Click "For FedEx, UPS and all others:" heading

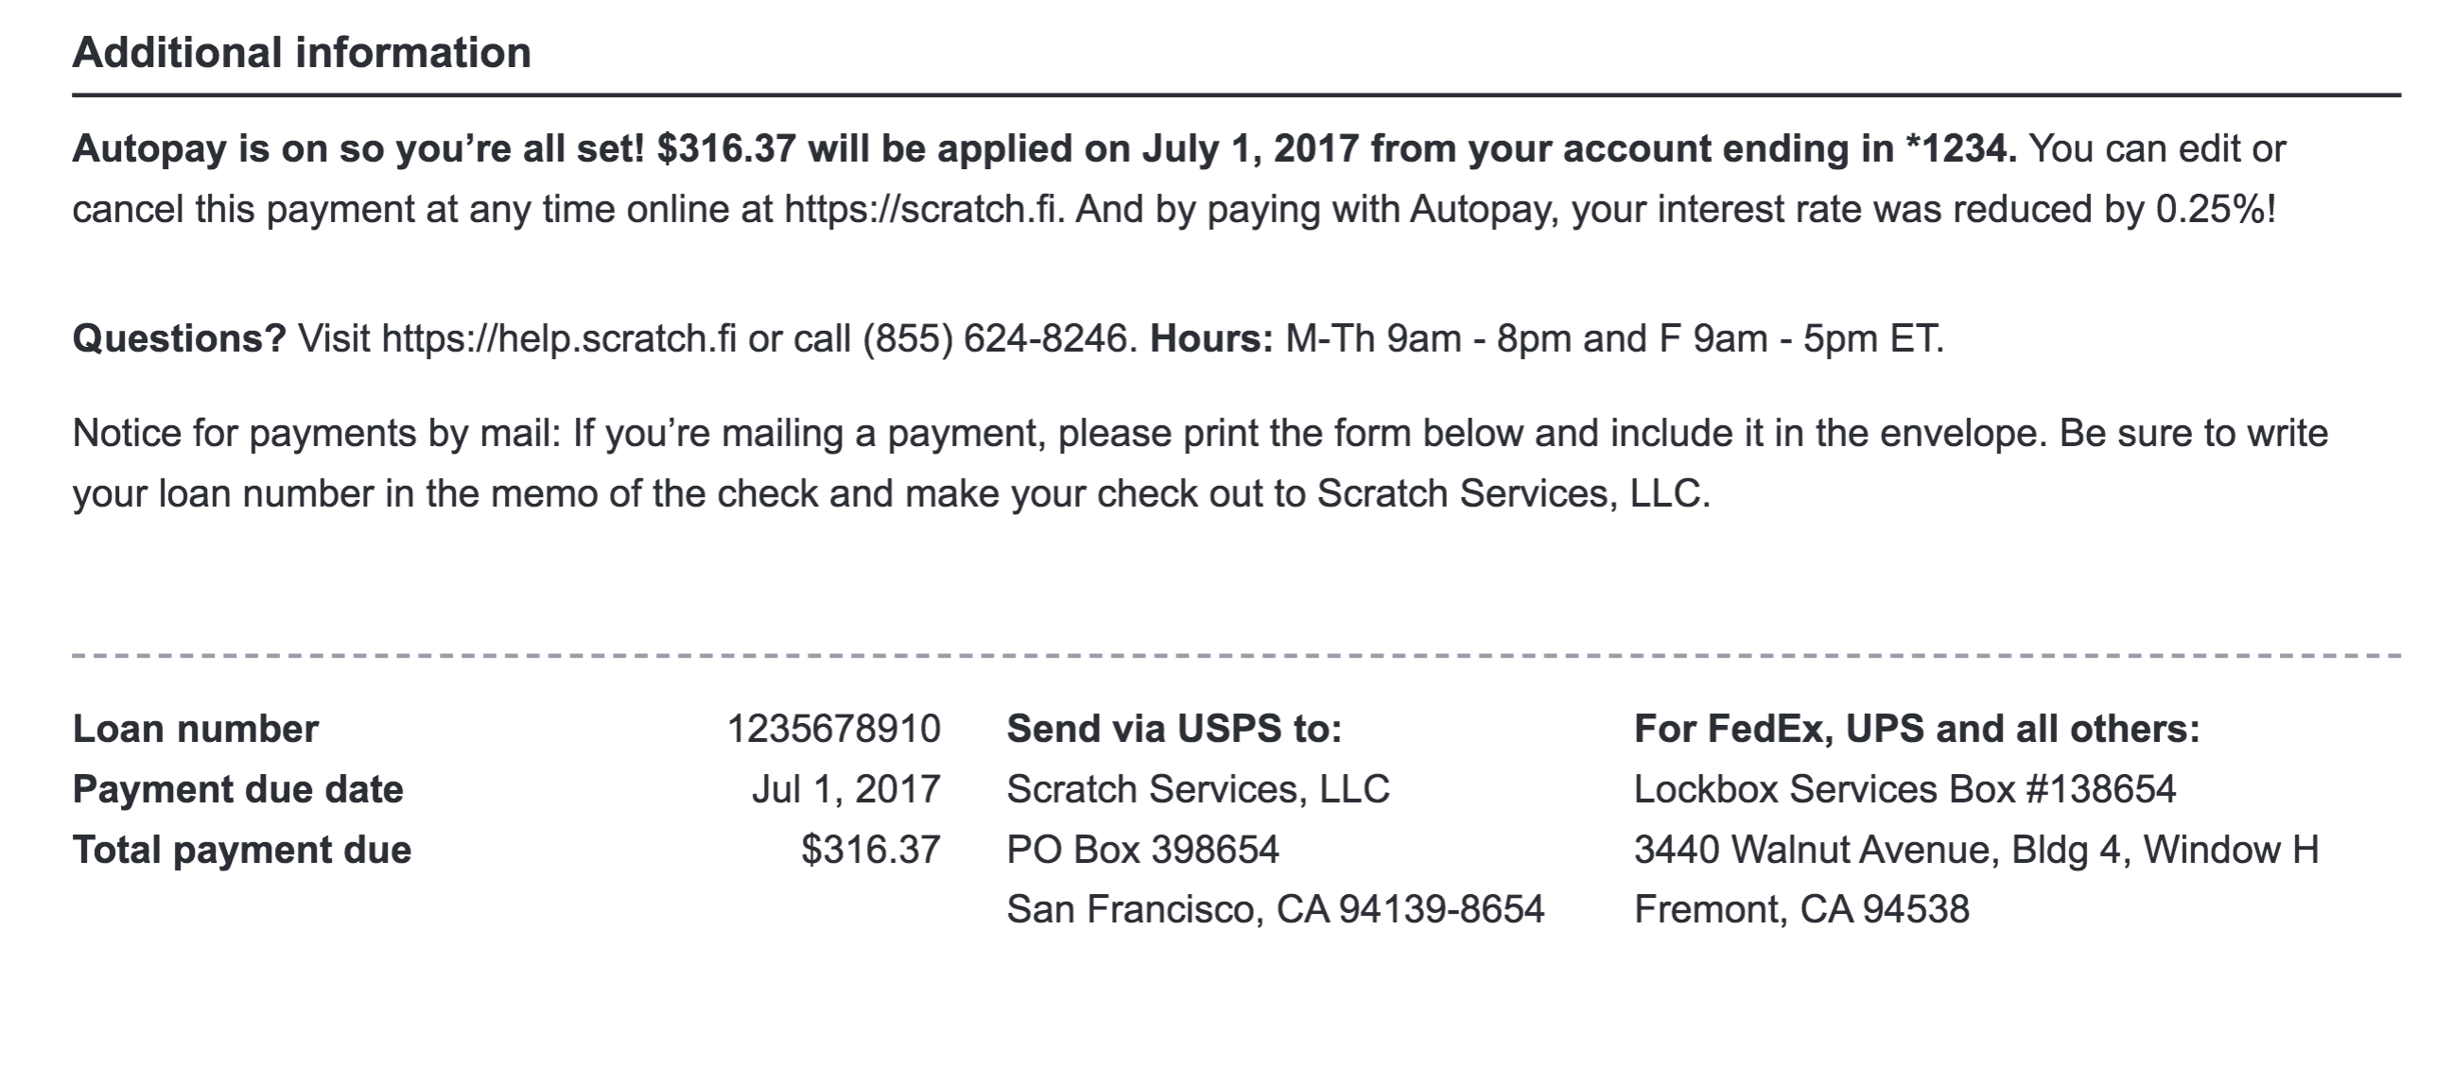tap(1917, 729)
